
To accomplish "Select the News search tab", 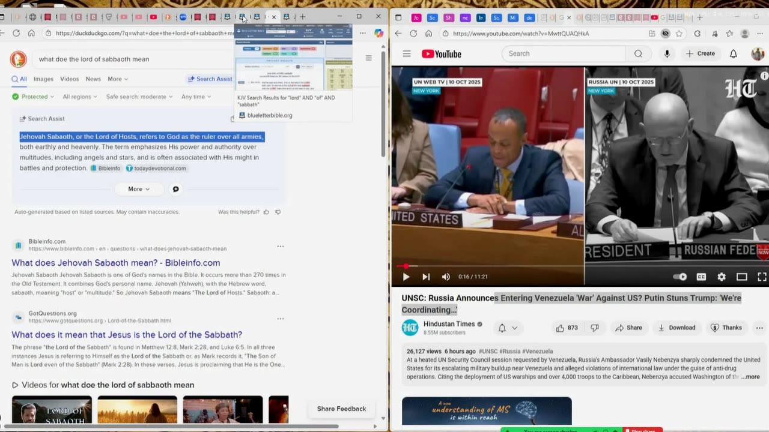I will pos(93,79).
